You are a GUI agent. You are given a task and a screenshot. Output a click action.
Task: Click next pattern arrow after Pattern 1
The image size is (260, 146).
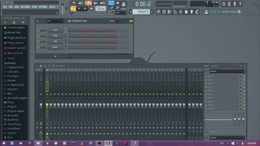tap(152, 12)
